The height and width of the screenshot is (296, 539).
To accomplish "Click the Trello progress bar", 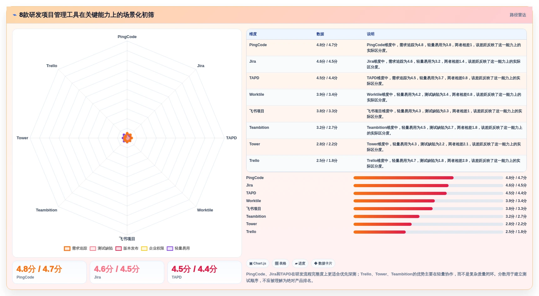I will coord(428,232).
